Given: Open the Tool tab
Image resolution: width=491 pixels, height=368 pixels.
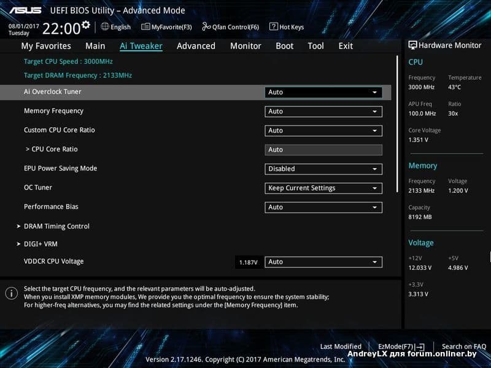Looking at the screenshot, I should click(315, 46).
